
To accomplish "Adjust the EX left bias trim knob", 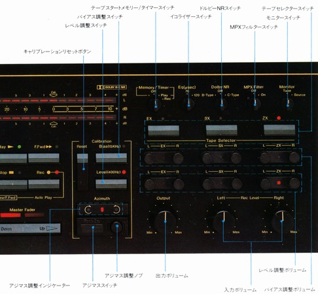I will (149, 158).
